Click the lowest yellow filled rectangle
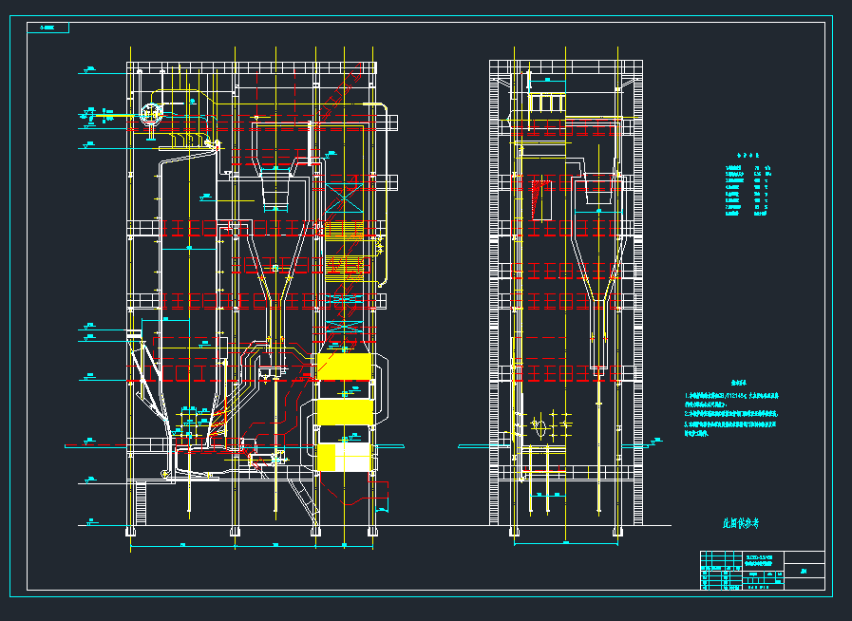 344,457
